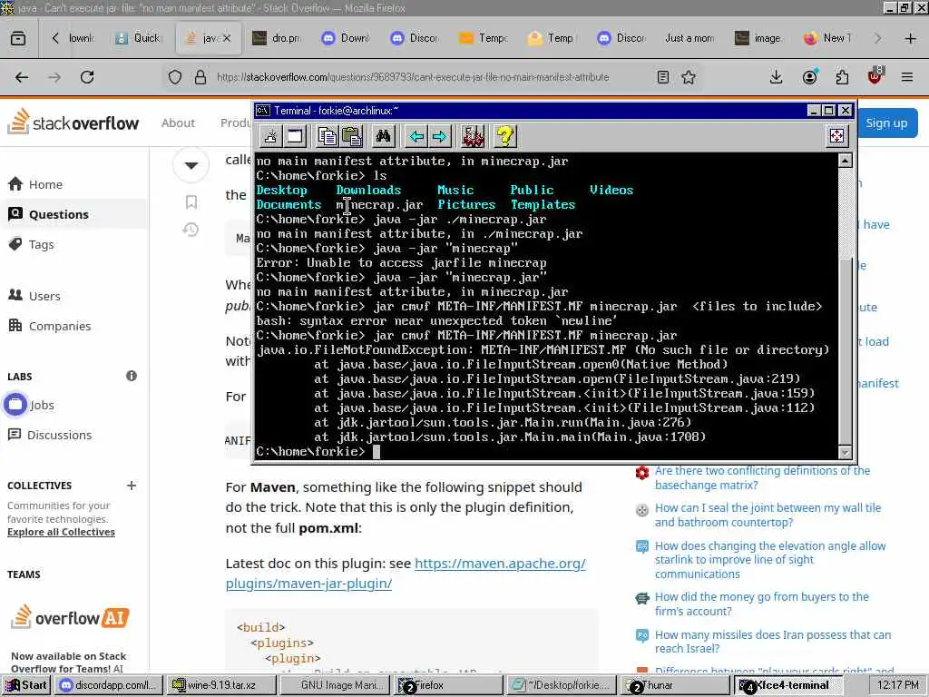929x697 pixels.
Task: Click the padlock site info icon
Action: (200, 77)
